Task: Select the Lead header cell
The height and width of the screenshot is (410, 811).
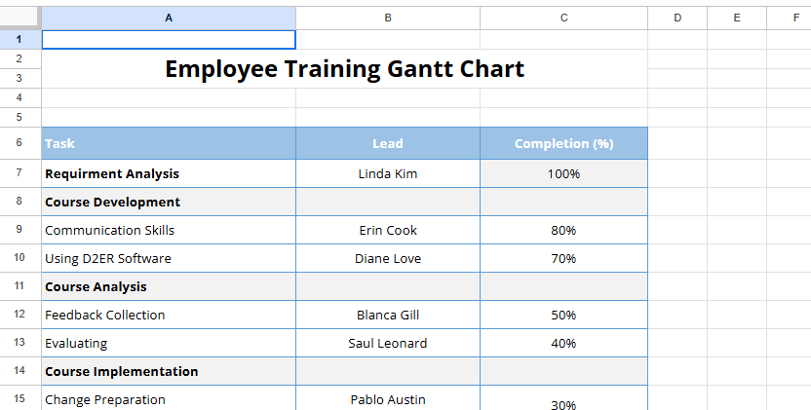Action: click(x=387, y=143)
